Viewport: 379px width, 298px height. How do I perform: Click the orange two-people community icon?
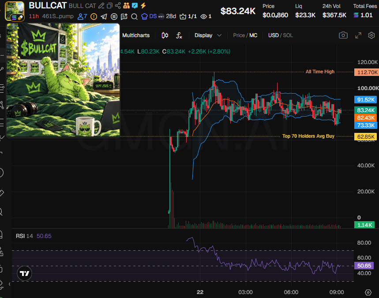pyautogui.click(x=126, y=6)
